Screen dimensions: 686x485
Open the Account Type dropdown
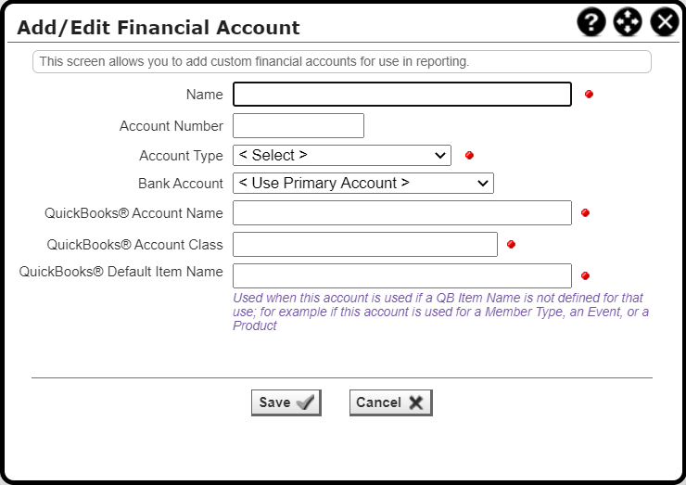coord(341,156)
